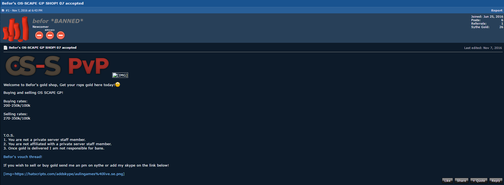Open Befor's vouch thread link

pos(23,157)
